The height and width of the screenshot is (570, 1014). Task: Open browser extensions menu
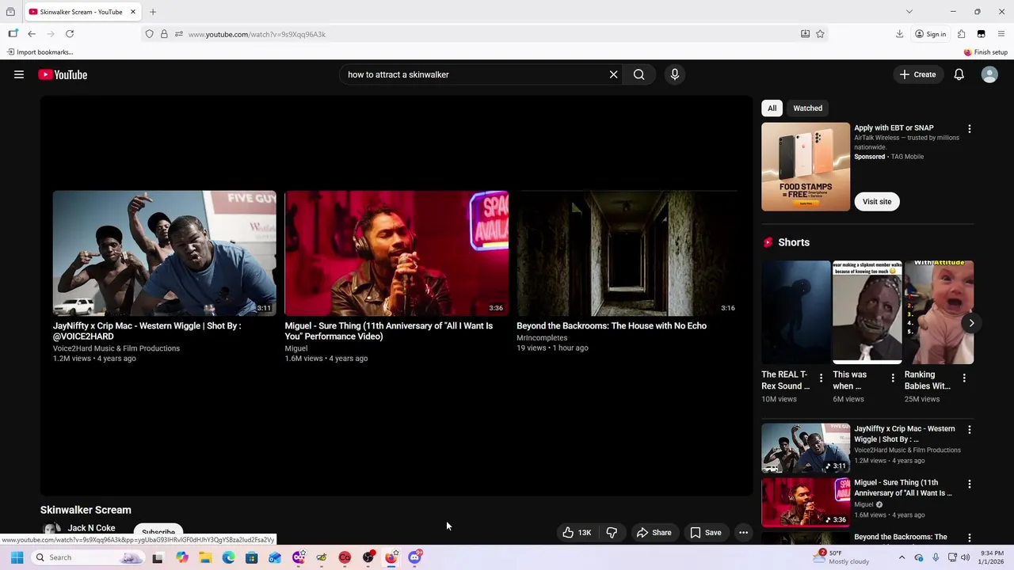coord(961,34)
